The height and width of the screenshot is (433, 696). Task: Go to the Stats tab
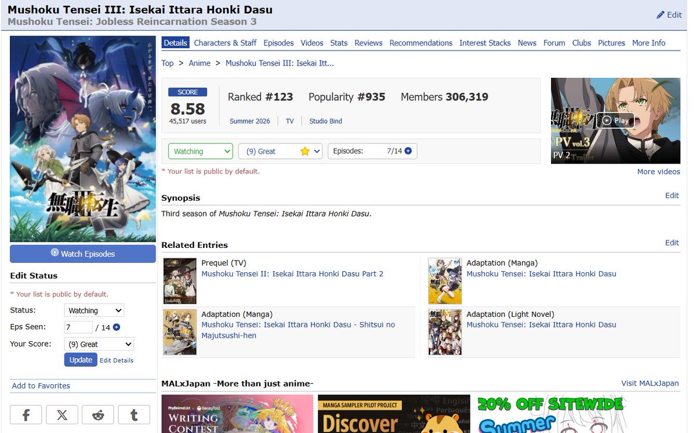click(339, 43)
